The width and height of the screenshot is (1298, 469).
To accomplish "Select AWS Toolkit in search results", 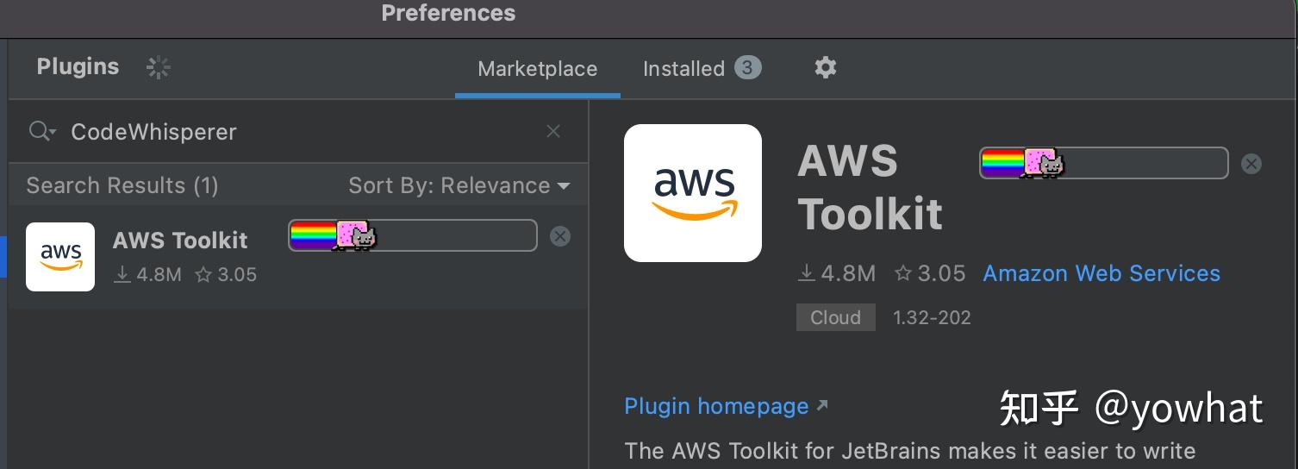I will tap(298, 257).
